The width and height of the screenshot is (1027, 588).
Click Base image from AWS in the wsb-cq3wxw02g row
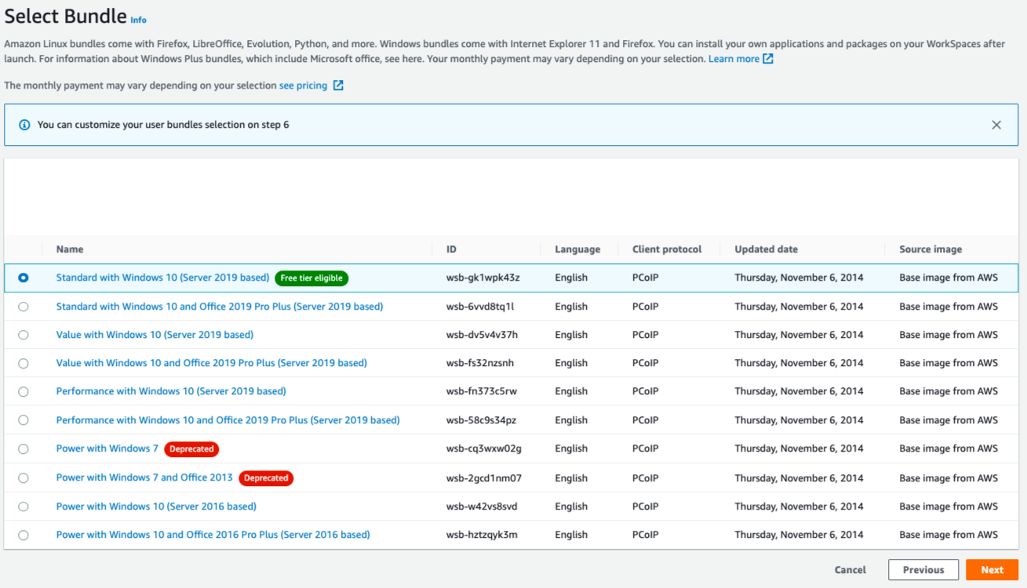(949, 448)
